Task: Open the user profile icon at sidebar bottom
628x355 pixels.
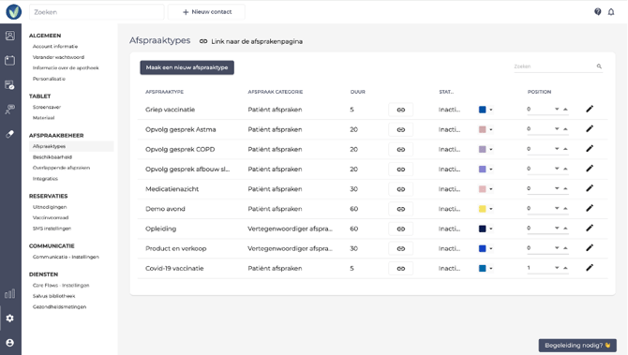Action: point(10,343)
